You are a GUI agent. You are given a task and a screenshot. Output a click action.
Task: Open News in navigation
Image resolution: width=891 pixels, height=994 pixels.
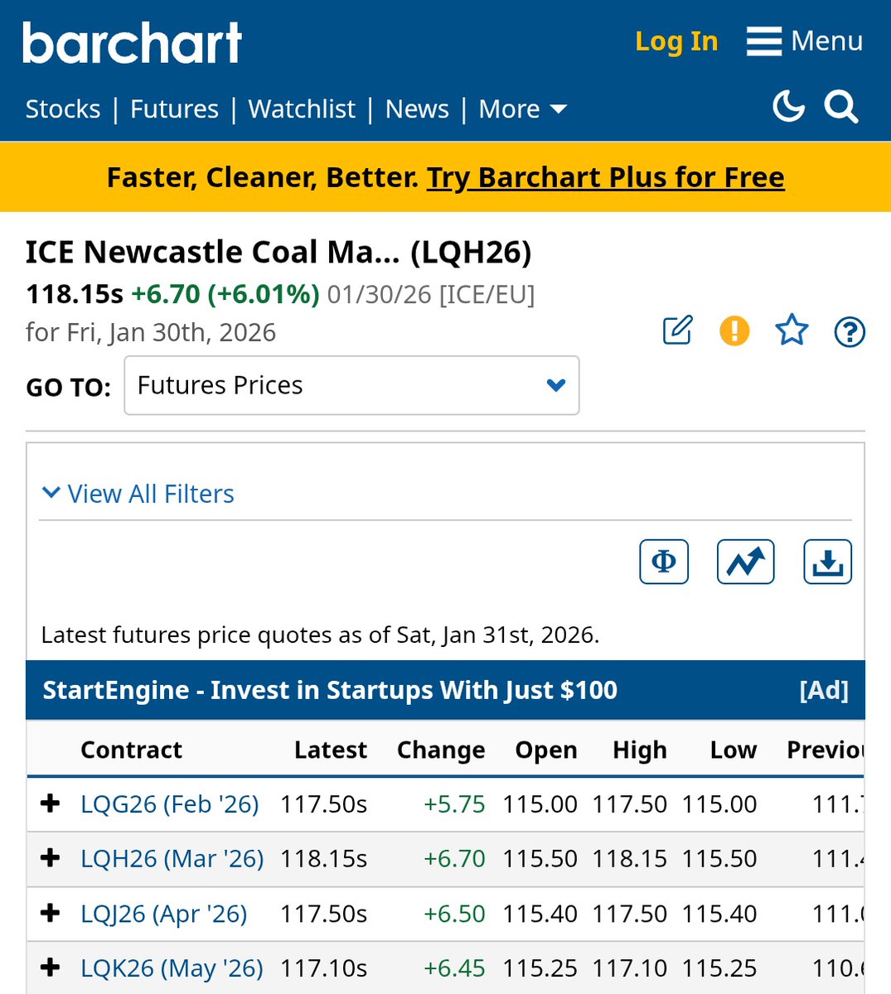pos(417,109)
